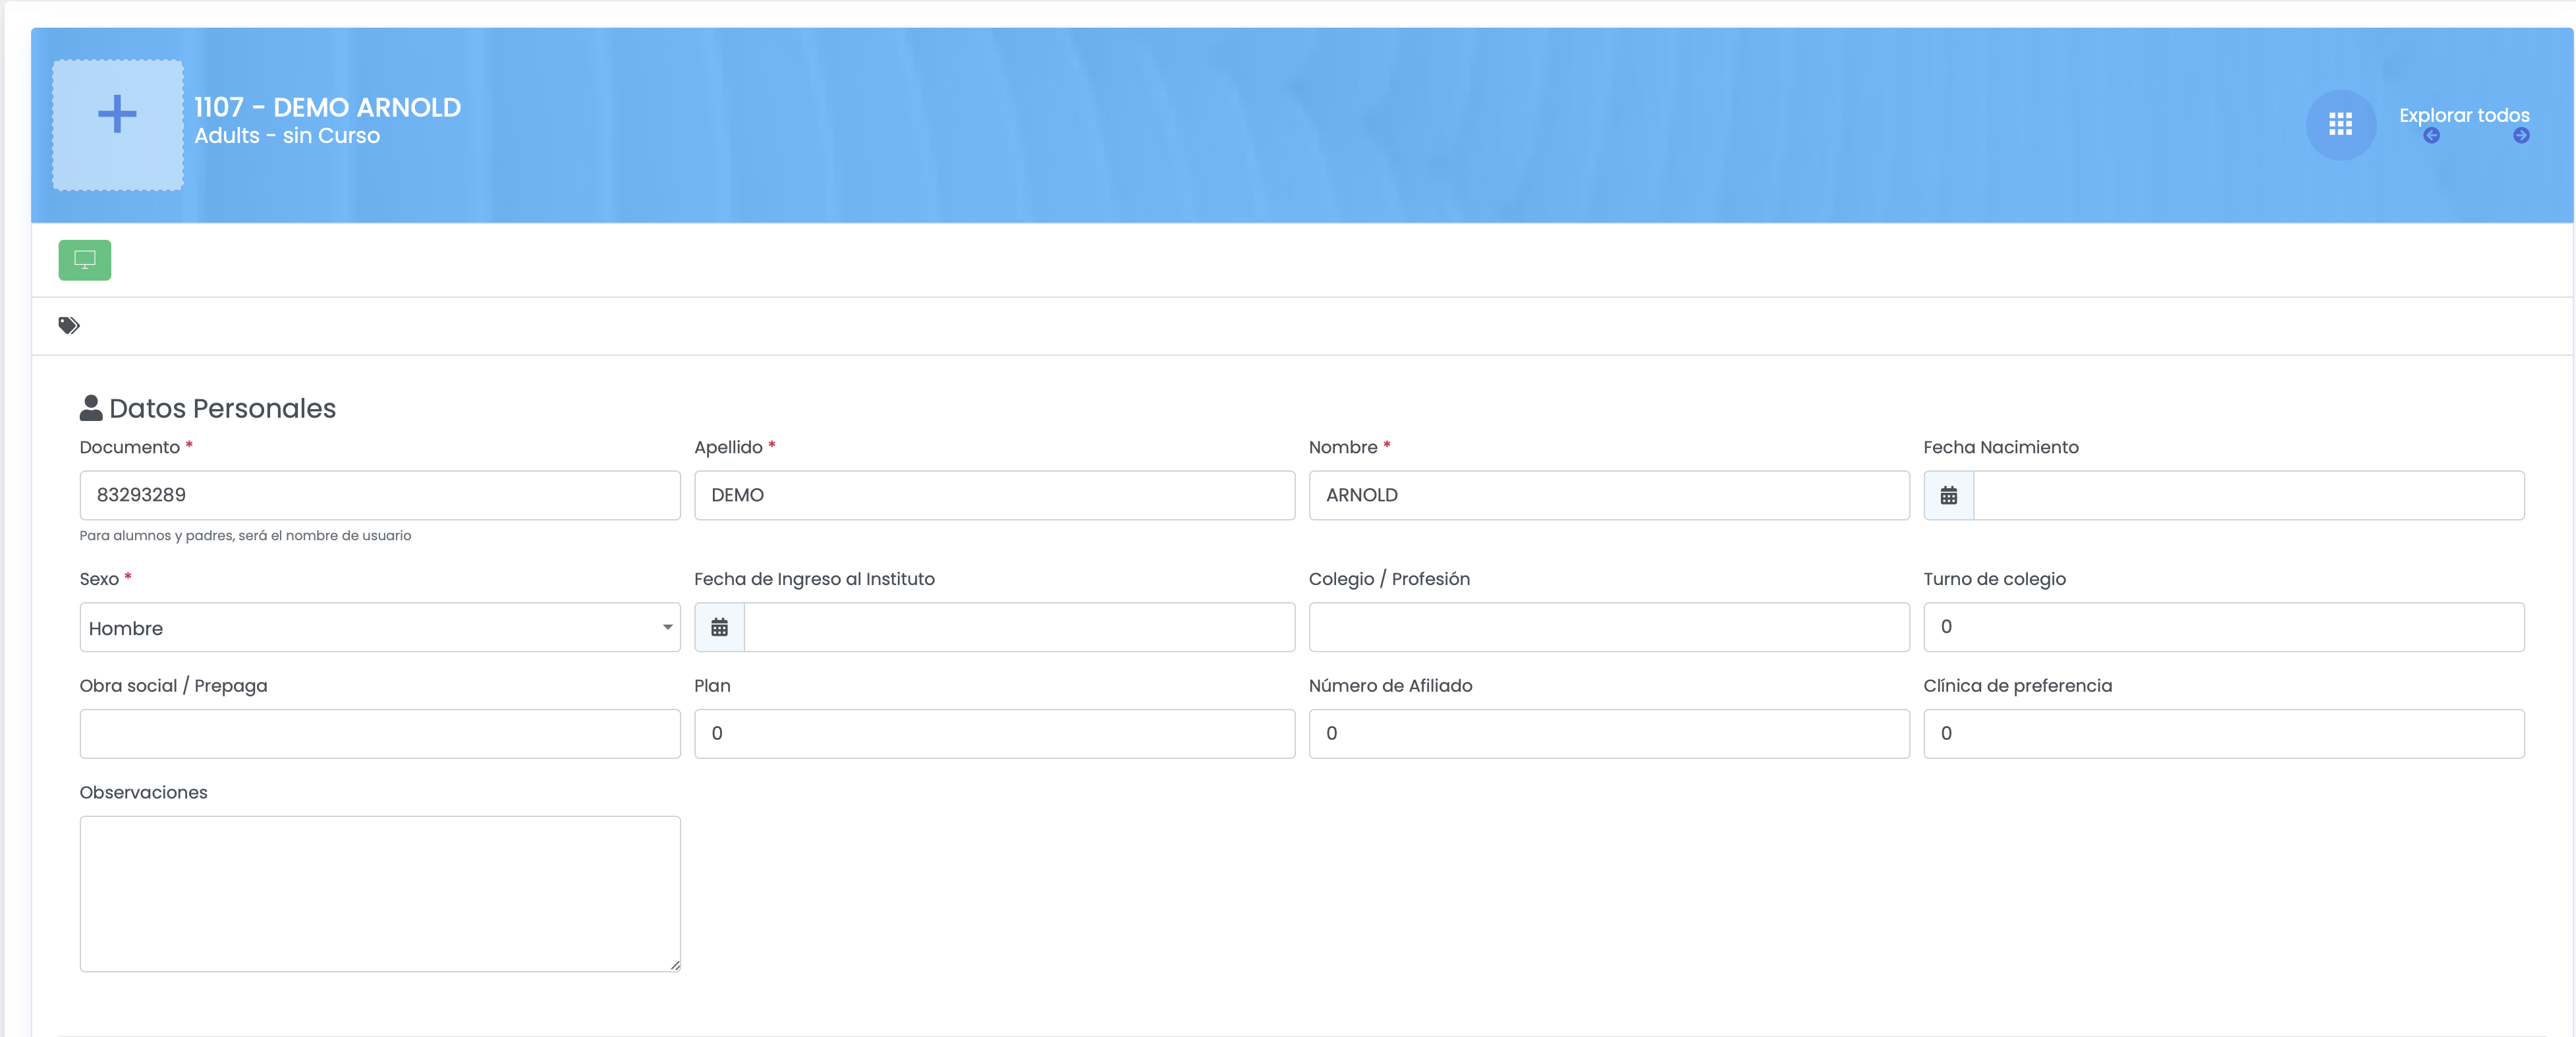Viewport: 2576px width, 1037px height.
Task: Go to previous student with left arrow
Action: (x=2431, y=136)
